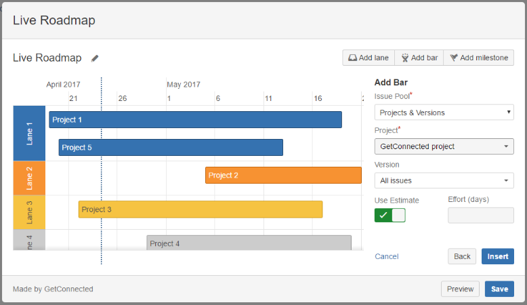527x305 pixels.
Task: Click the Add milestone button
Action: [x=479, y=58]
